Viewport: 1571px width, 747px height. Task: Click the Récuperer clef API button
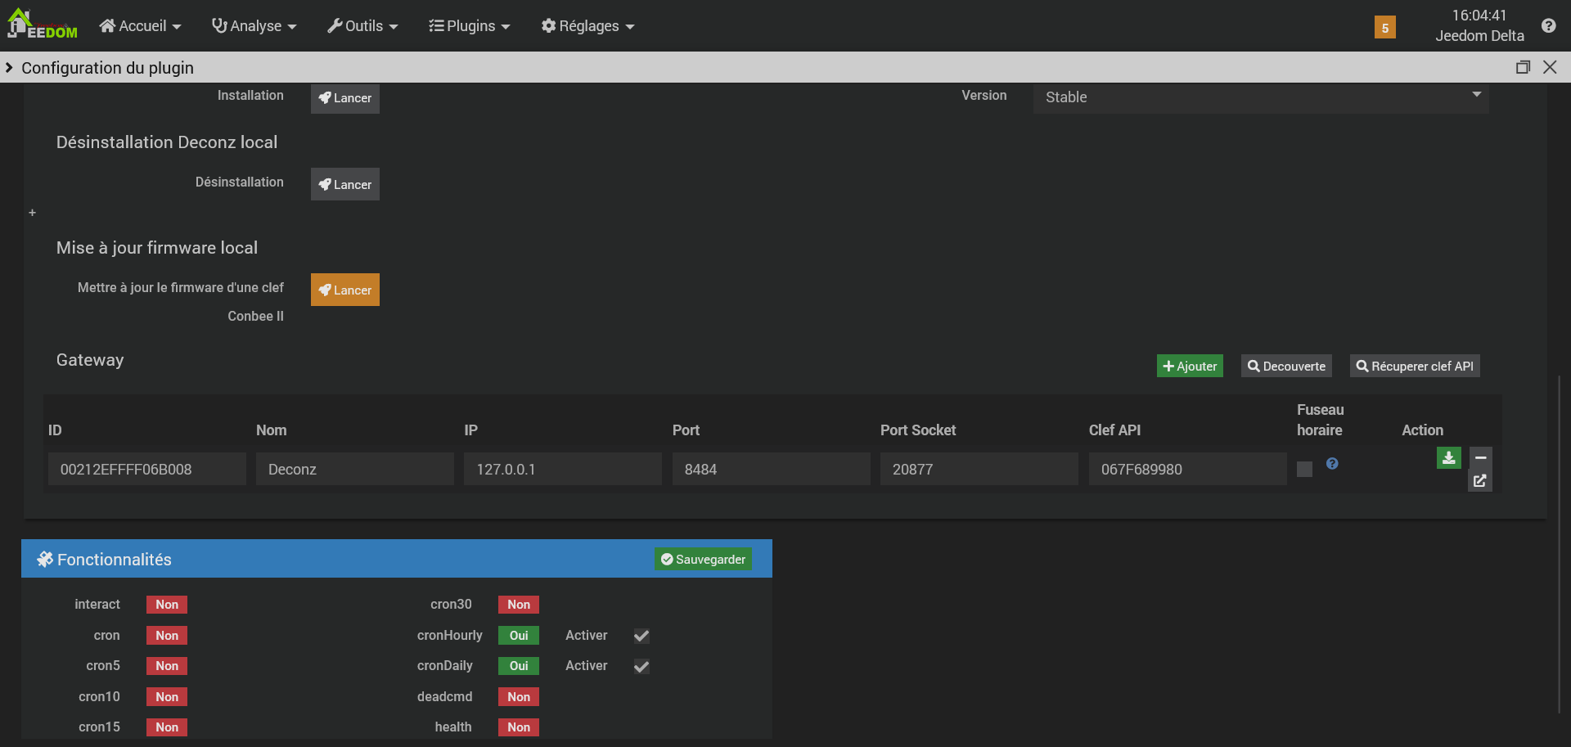tap(1415, 366)
